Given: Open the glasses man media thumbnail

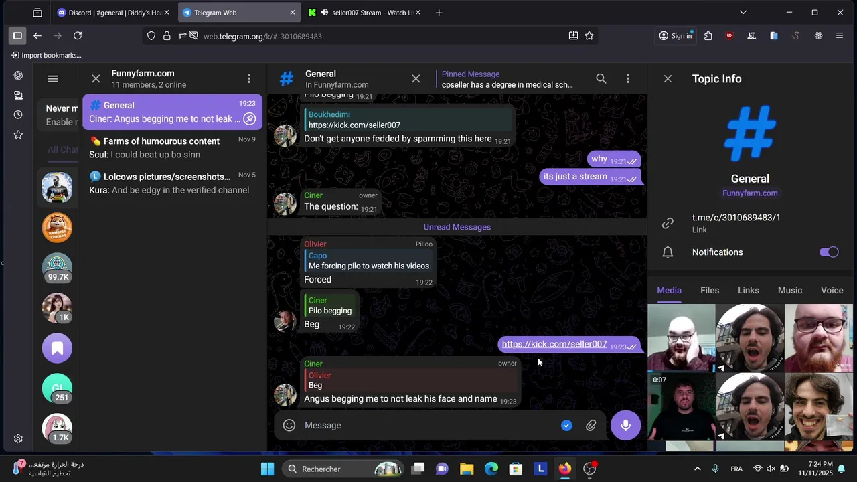Looking at the screenshot, I should [x=818, y=337].
